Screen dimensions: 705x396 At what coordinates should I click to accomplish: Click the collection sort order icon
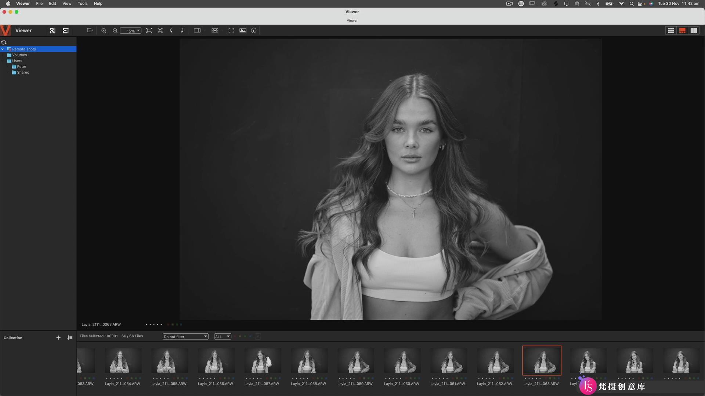click(x=70, y=338)
